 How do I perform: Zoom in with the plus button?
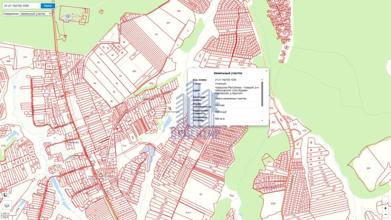point(386,208)
